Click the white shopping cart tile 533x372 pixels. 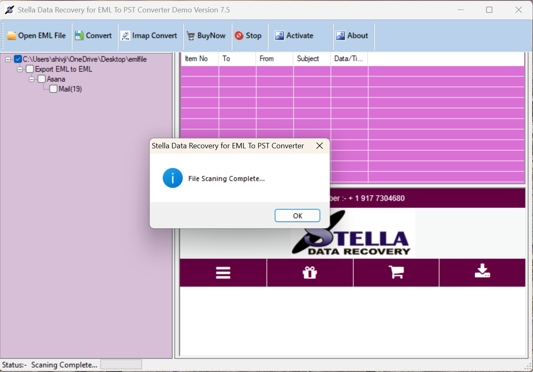click(x=396, y=273)
